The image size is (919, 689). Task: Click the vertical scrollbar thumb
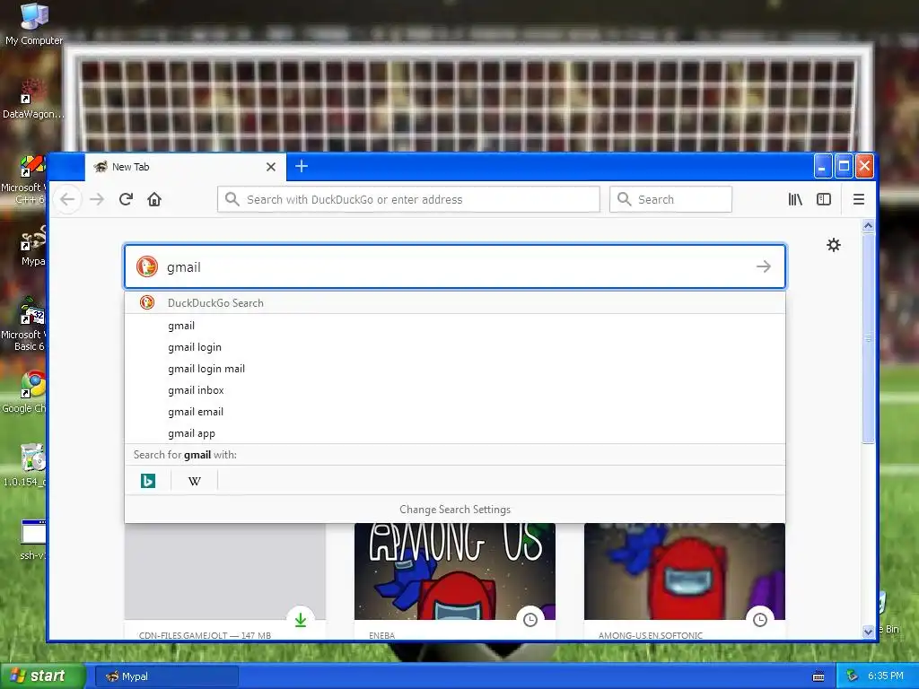coord(868,338)
